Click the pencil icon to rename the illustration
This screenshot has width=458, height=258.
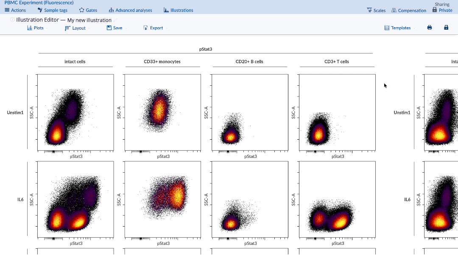[115, 20]
